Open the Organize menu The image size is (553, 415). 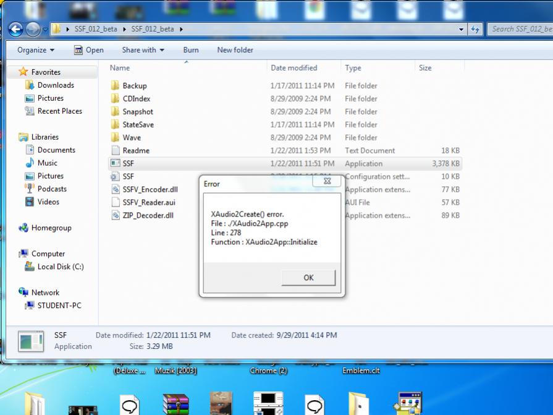click(36, 50)
